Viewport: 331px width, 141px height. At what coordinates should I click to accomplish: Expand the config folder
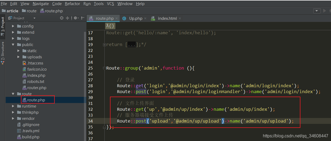(x=13, y=26)
